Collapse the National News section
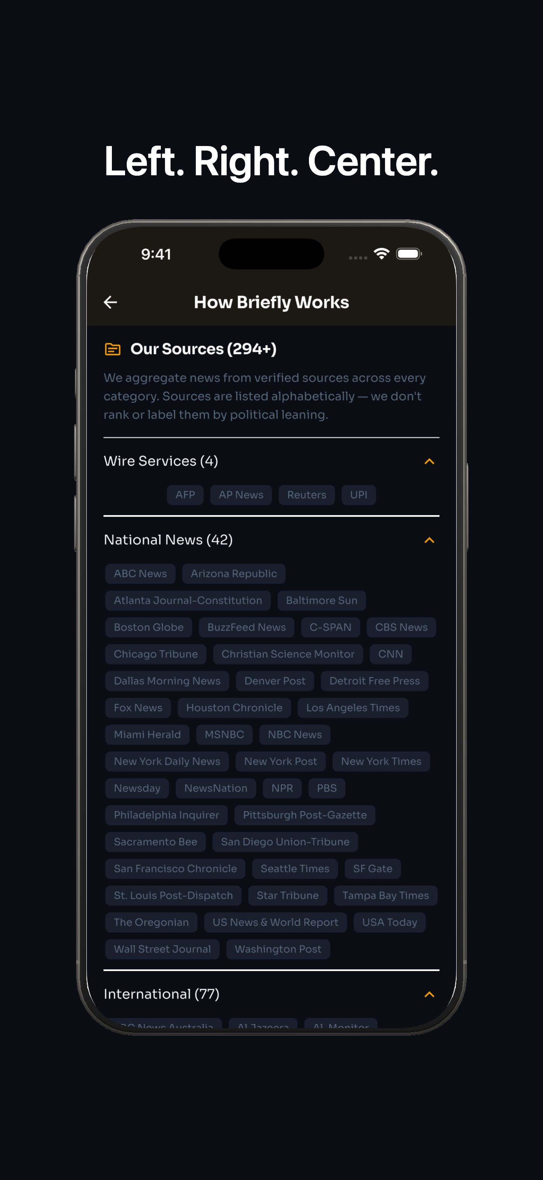This screenshot has width=543, height=1180. click(x=429, y=540)
